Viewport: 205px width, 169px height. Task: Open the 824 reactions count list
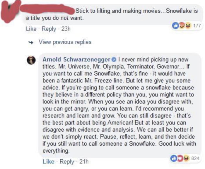click(x=195, y=158)
